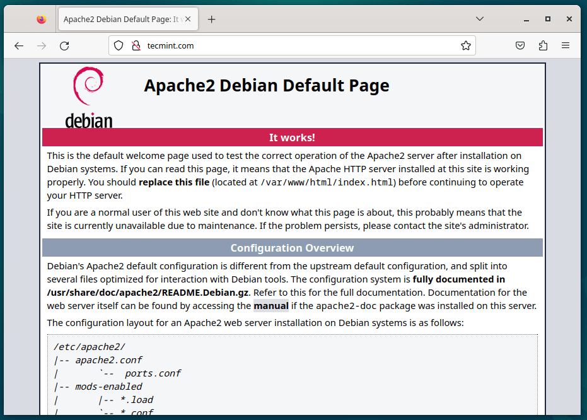Screen dimensions: 587x420
Task: Click the forward navigation arrow
Action: pyautogui.click(x=42, y=45)
